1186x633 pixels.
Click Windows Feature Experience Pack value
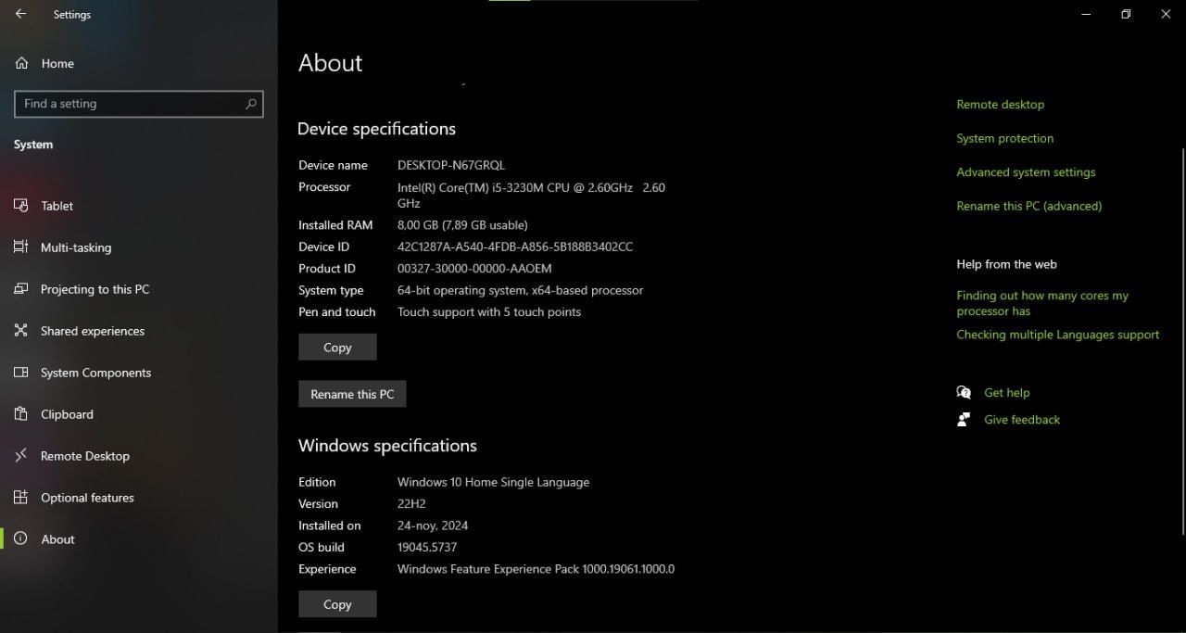tap(536, 569)
